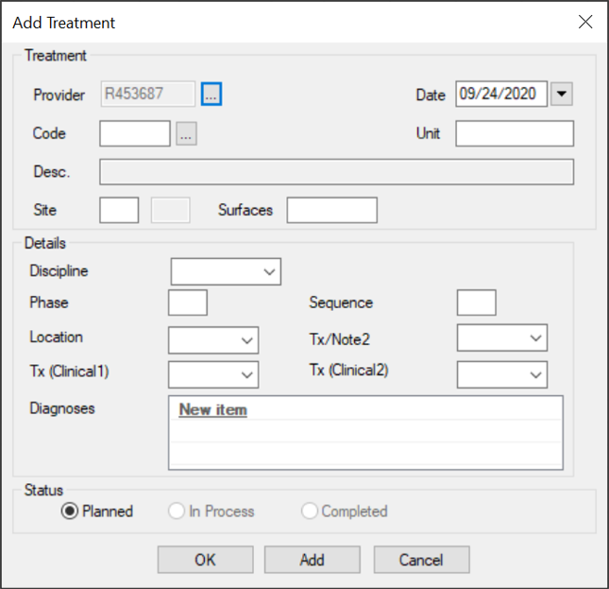Close the Add Treatment dialog
The image size is (609, 589).
coord(585,22)
